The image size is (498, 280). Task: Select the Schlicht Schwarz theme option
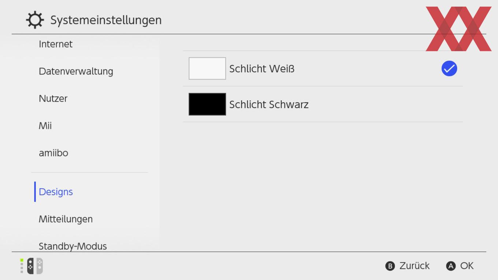(x=323, y=104)
